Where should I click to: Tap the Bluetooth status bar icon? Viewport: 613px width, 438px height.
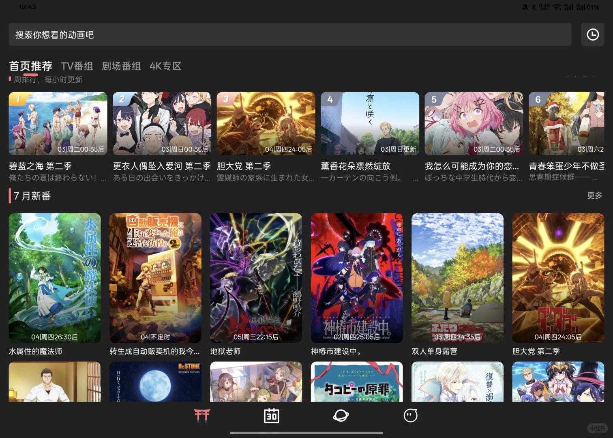[x=534, y=6]
